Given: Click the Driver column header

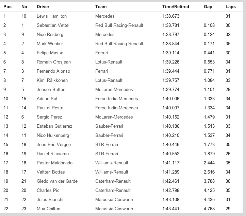Looking at the screenshot, I should tap(43, 7).
